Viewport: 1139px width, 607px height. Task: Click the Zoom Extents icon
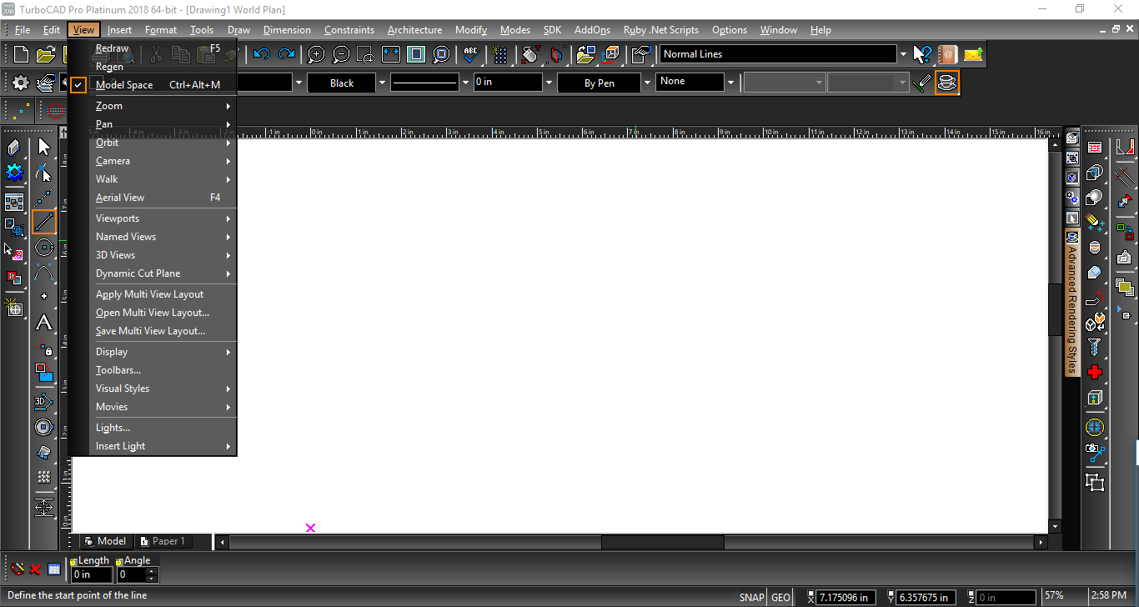(391, 55)
